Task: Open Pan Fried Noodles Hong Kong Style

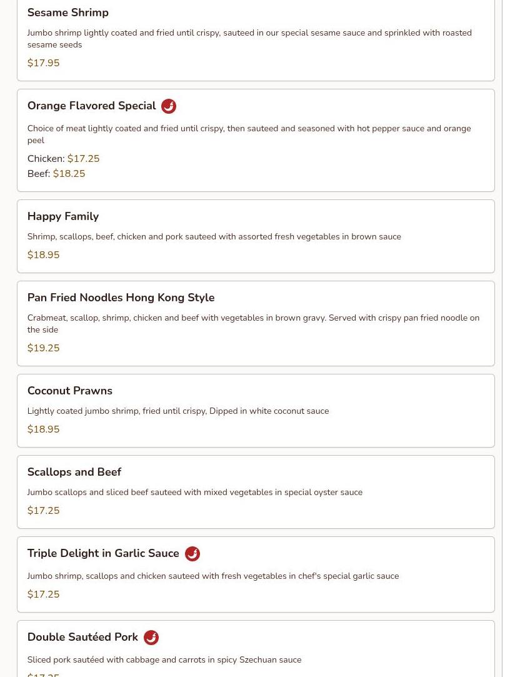Action: [121, 298]
